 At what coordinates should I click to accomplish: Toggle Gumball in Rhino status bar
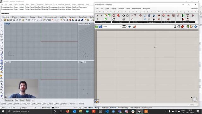(113, 108)
